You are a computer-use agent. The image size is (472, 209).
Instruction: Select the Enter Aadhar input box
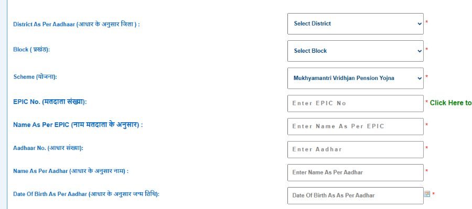point(355,149)
